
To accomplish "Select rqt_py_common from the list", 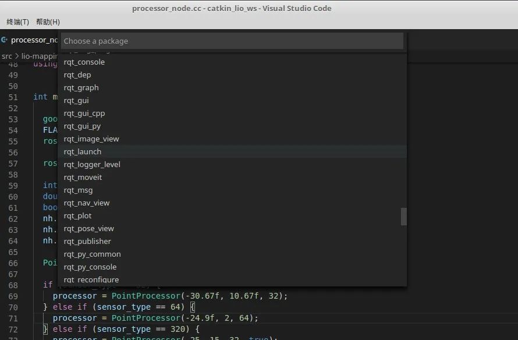I will click(x=232, y=254).
